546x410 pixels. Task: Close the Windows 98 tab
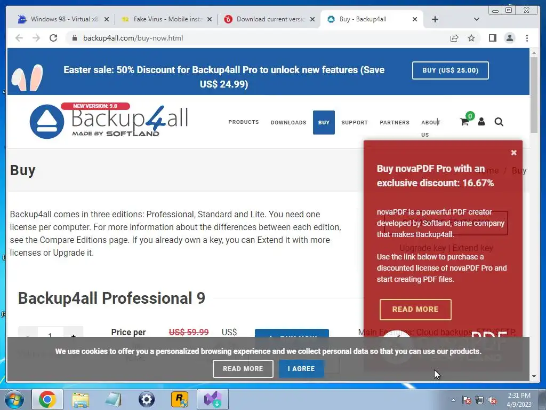(x=107, y=19)
